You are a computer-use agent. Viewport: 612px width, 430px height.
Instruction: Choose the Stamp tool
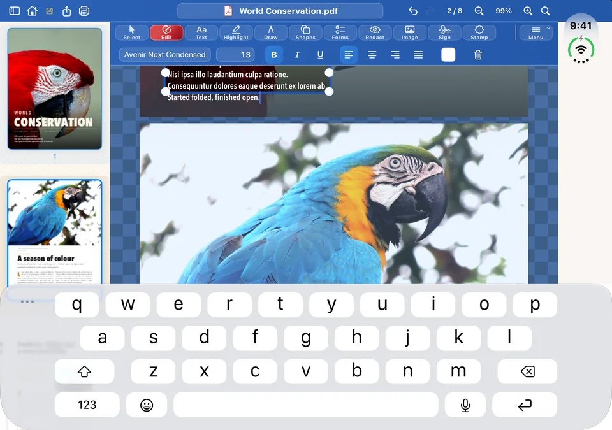pyautogui.click(x=479, y=32)
